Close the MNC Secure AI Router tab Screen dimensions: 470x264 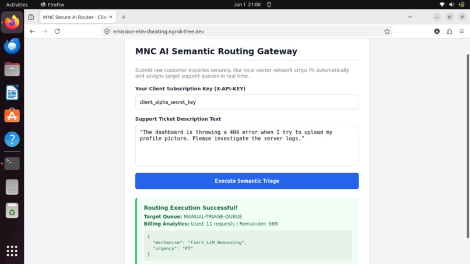(111, 17)
